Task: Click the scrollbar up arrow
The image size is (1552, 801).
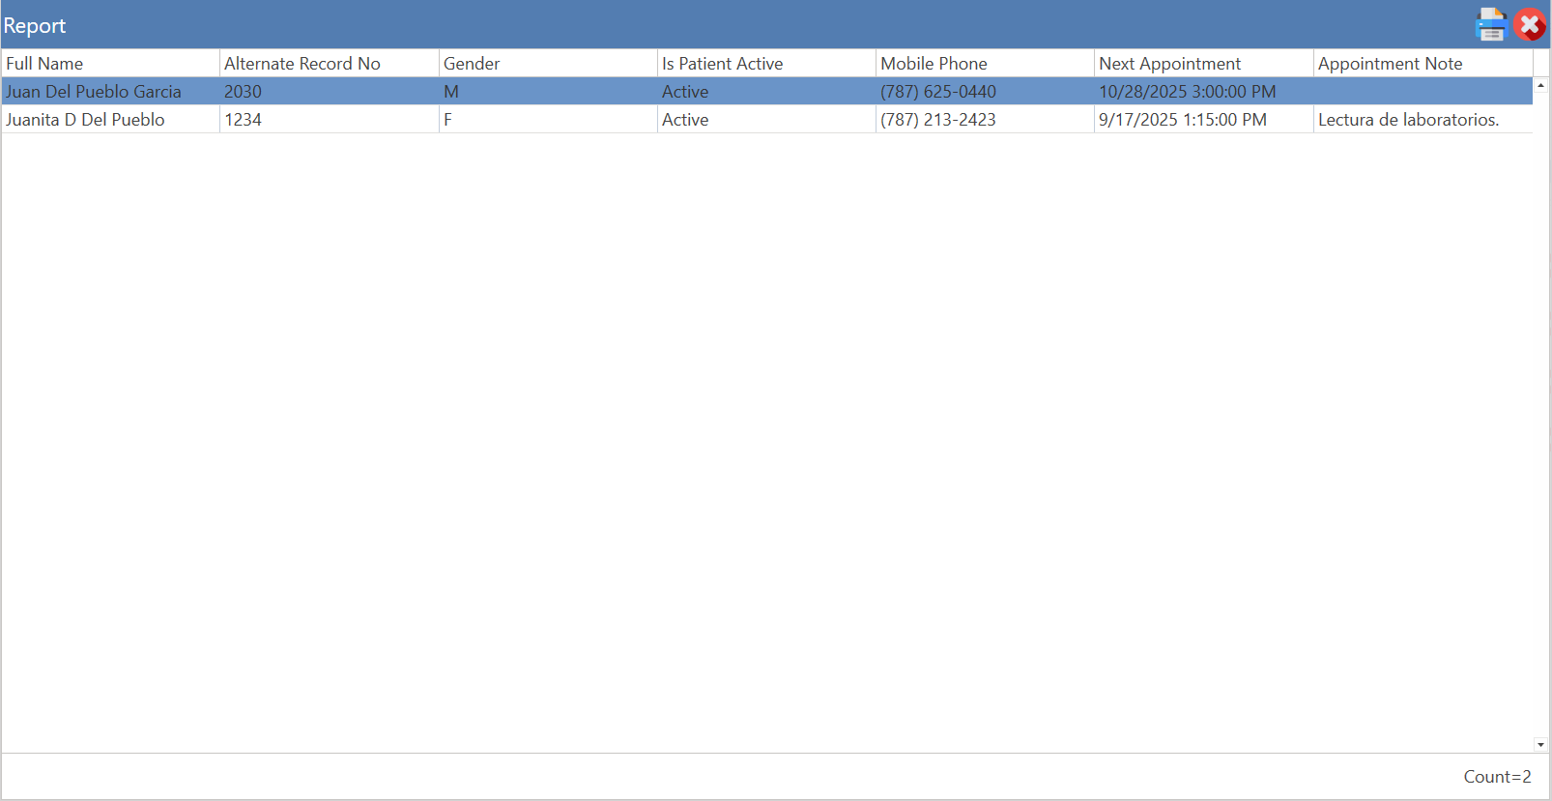Action: click(x=1540, y=85)
